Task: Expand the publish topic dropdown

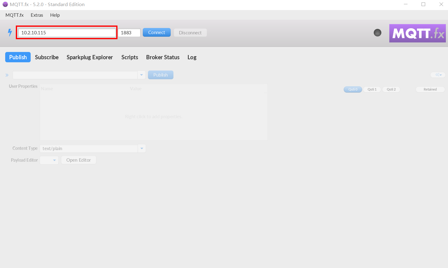Action: pyautogui.click(x=142, y=75)
